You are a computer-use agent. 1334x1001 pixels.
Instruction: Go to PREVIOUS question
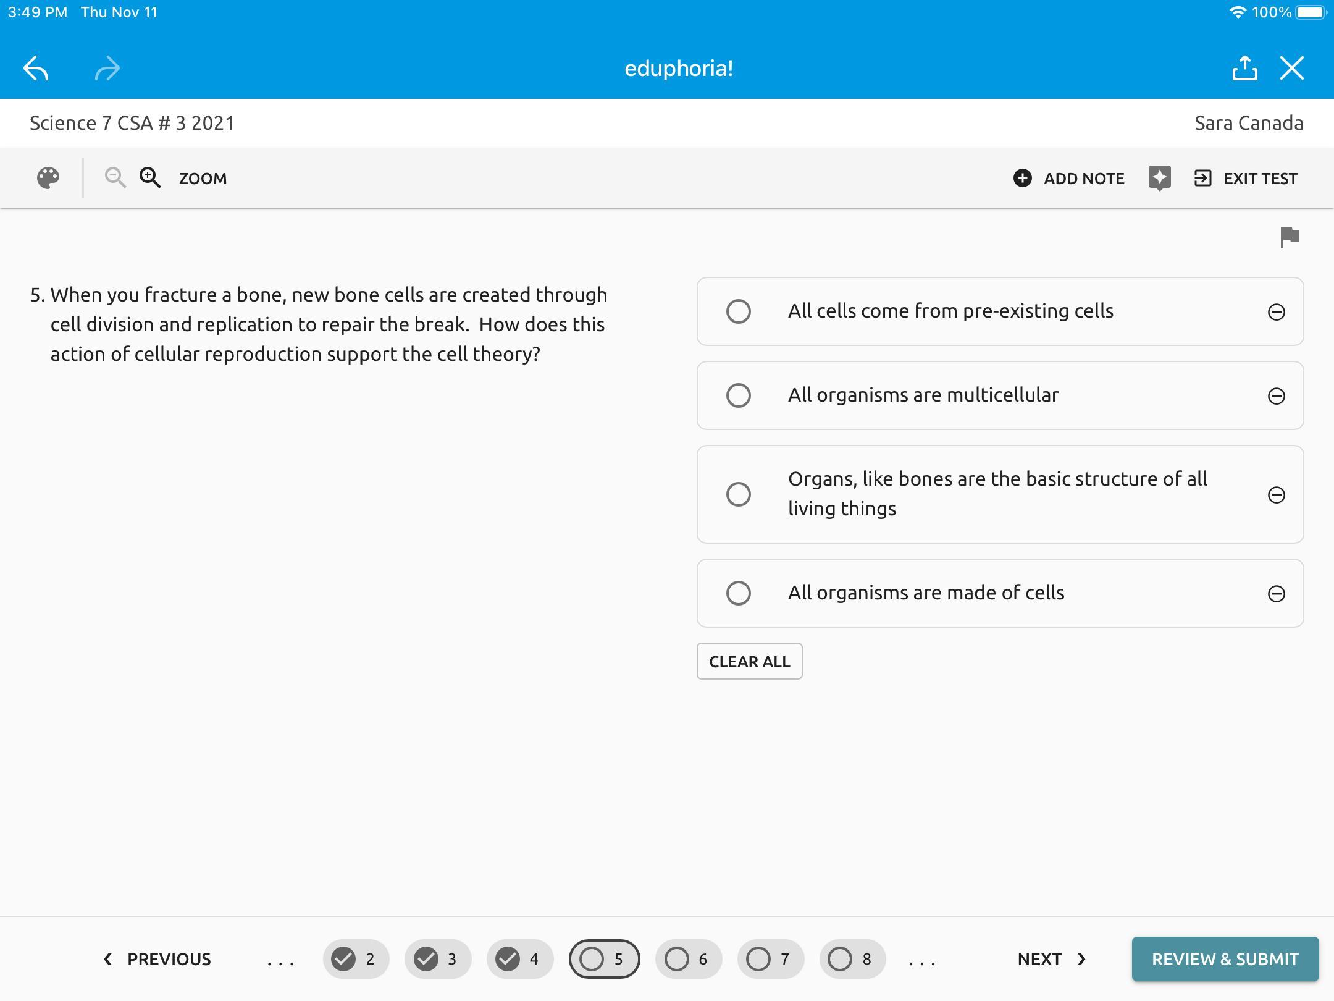click(x=157, y=959)
